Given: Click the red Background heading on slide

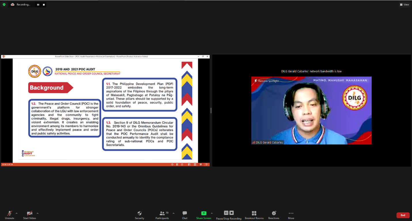Looking at the screenshot, I should (x=50, y=88).
